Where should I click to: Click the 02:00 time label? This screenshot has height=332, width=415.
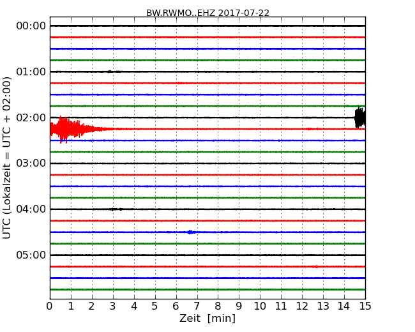point(31,117)
